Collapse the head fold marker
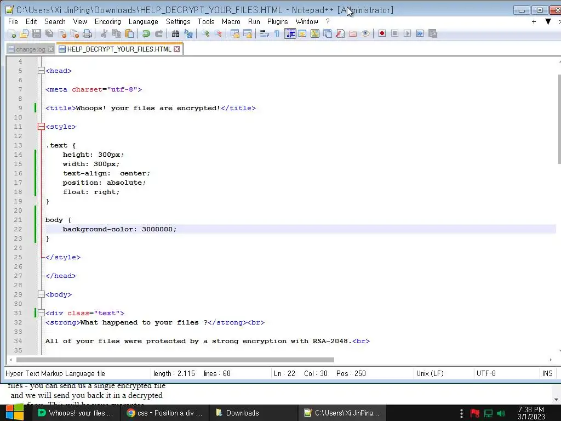Image resolution: width=561 pixels, height=421 pixels. [x=41, y=71]
